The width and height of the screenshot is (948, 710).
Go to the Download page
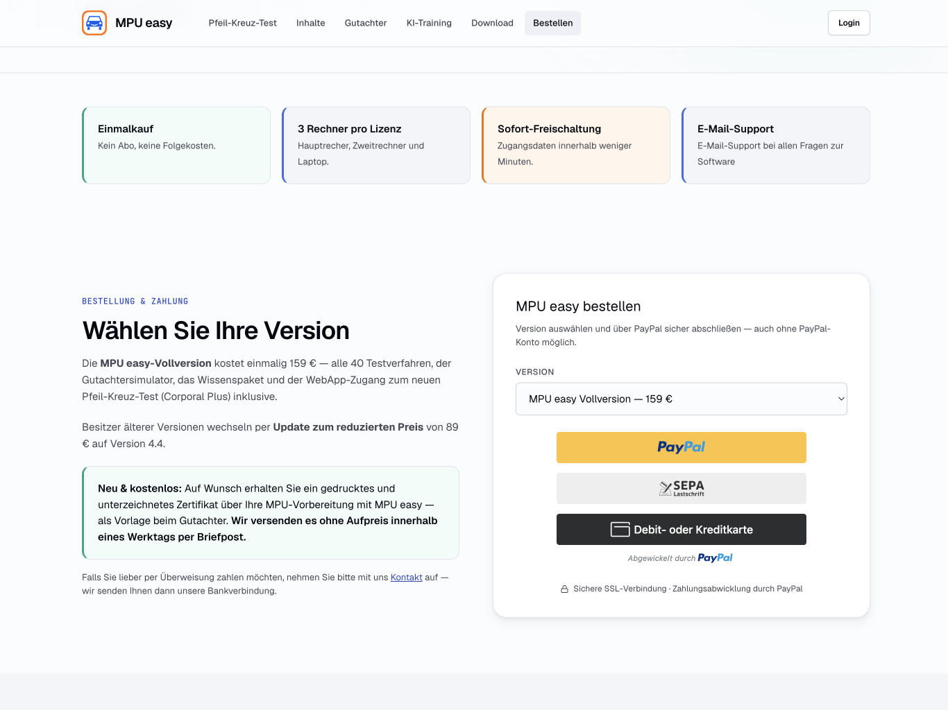tap(492, 23)
